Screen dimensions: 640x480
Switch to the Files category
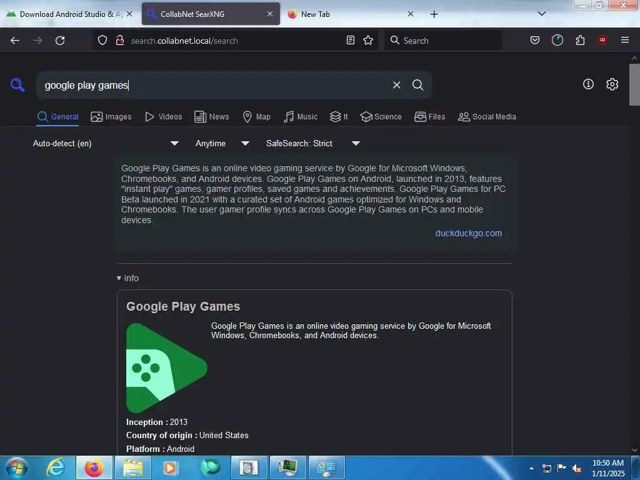(429, 117)
